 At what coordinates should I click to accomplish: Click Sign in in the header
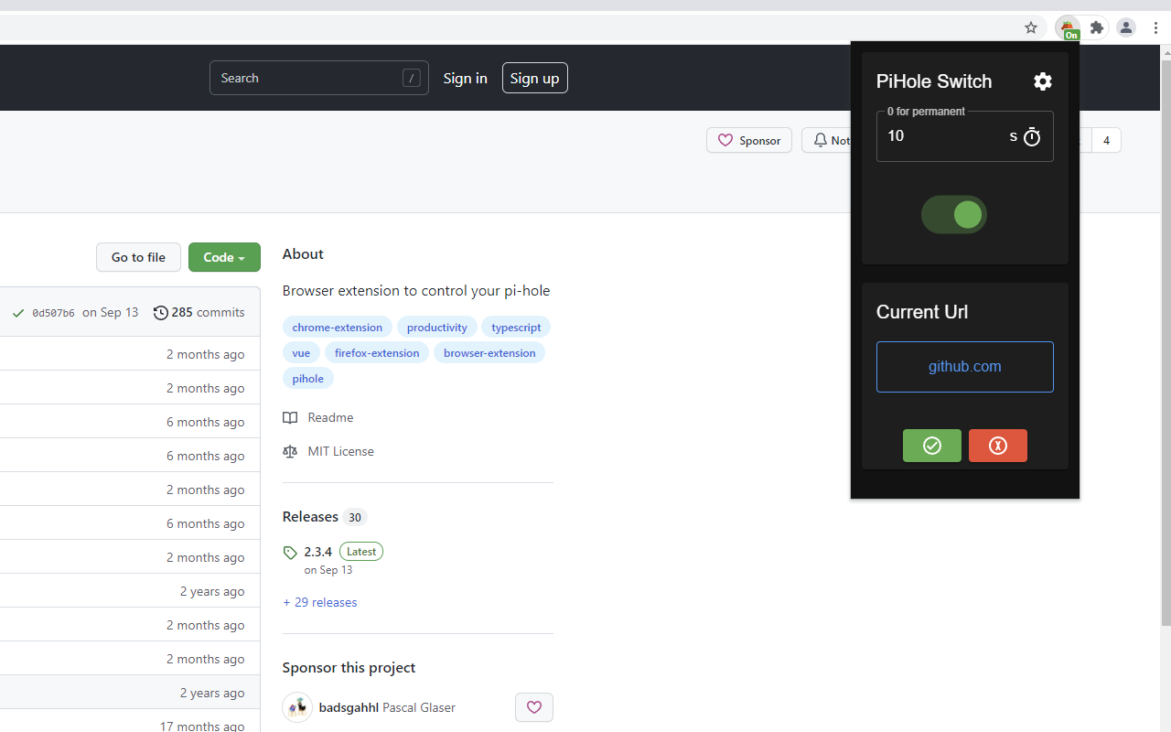465,78
